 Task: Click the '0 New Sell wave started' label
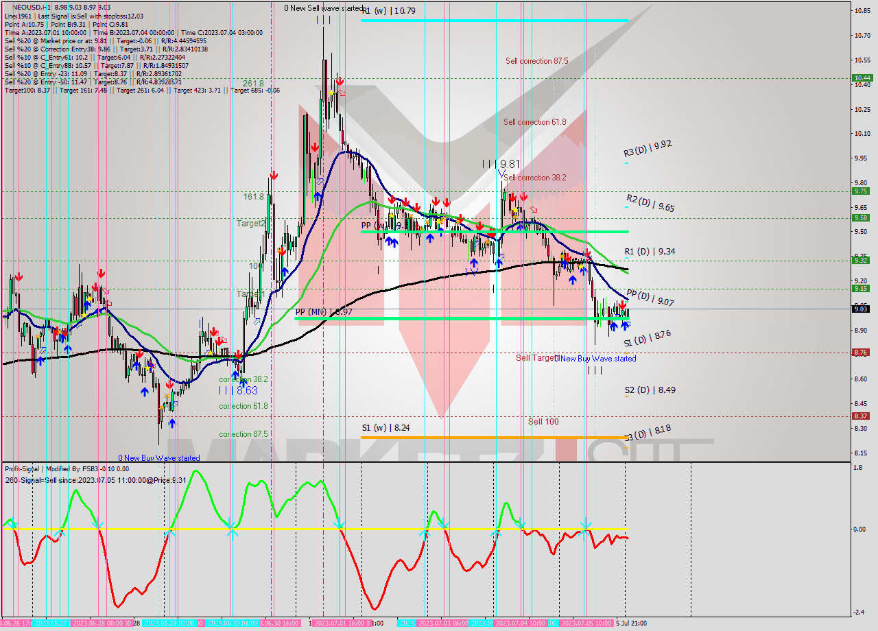pos(324,8)
